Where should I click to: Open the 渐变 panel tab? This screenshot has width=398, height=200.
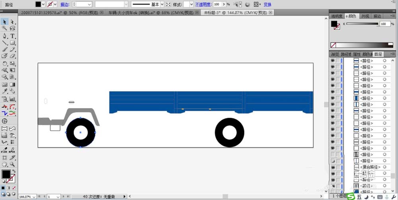point(335,54)
